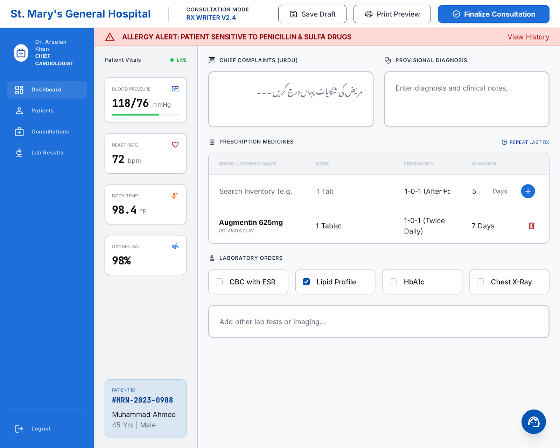Open the Dashboard menu item
The height and width of the screenshot is (448, 560).
47,90
